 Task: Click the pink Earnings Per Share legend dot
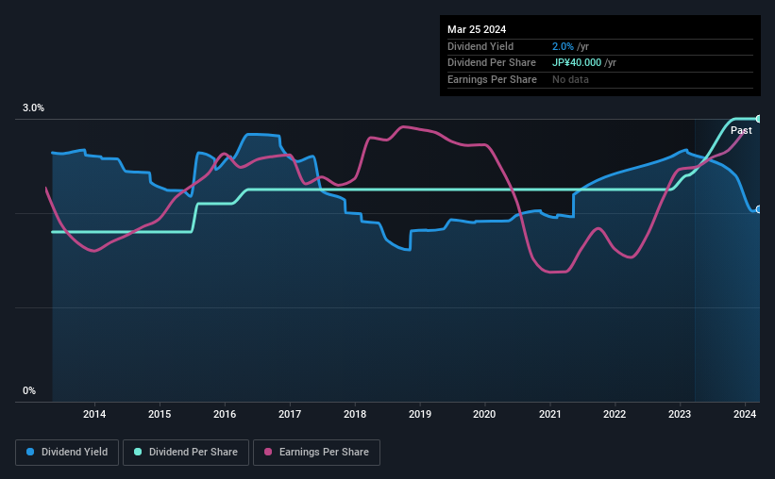[x=268, y=452]
